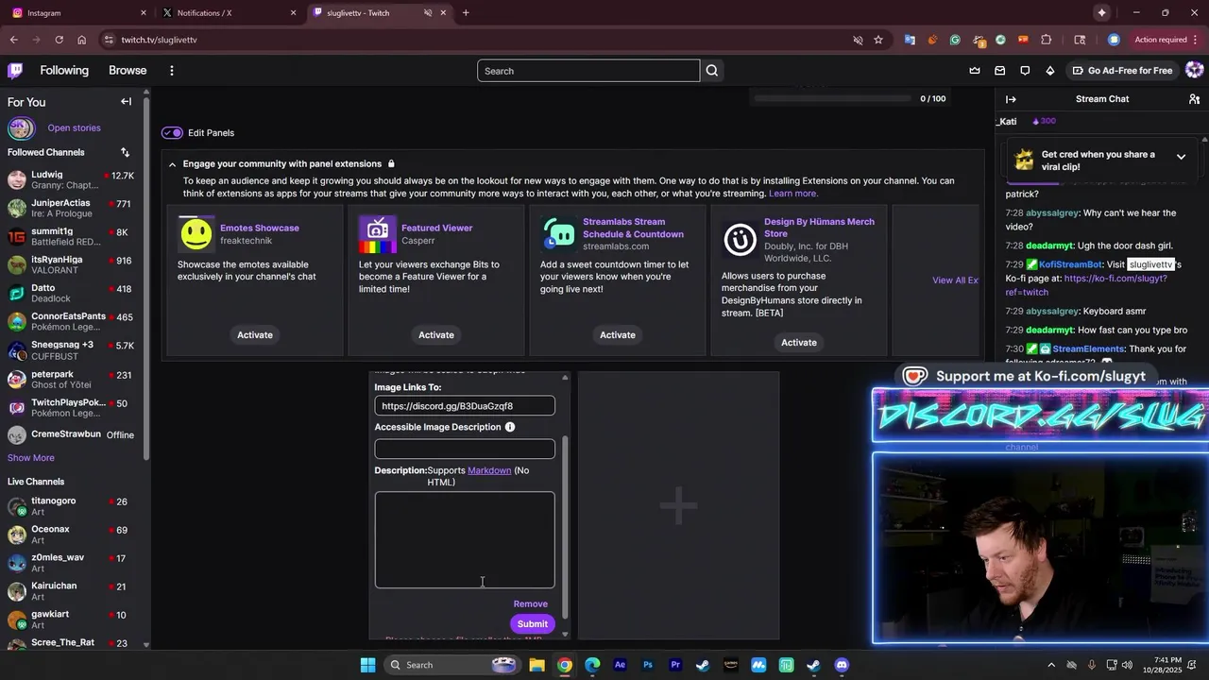This screenshot has width=1209, height=680.
Task: Open the Markdown help link
Action: tap(489, 470)
